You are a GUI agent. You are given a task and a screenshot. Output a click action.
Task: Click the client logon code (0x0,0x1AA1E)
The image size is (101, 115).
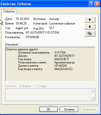click(x=63, y=69)
